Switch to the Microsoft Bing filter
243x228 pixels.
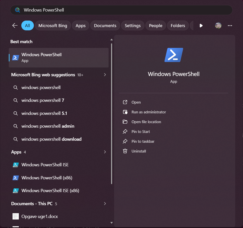[53, 26]
